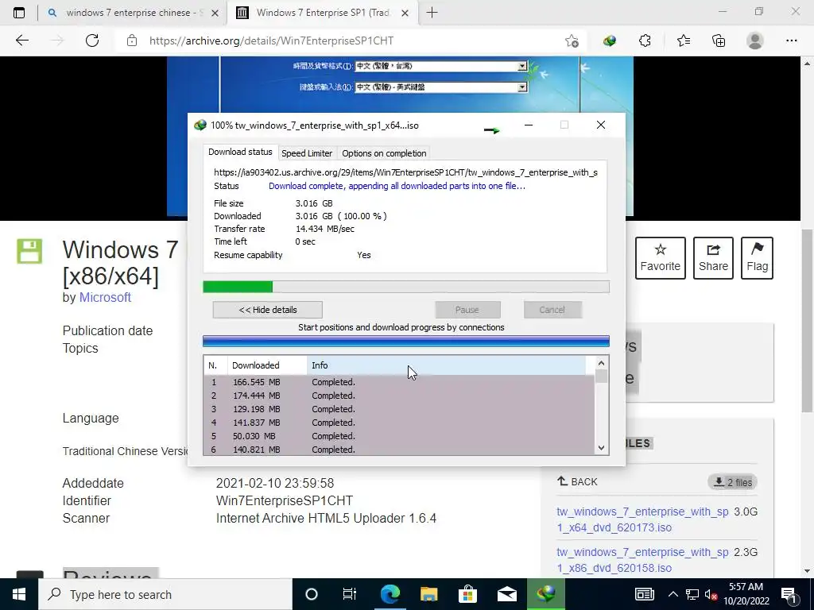Open x64_dvd_620173.iso download link
The height and width of the screenshot is (610, 814).
tap(642, 519)
